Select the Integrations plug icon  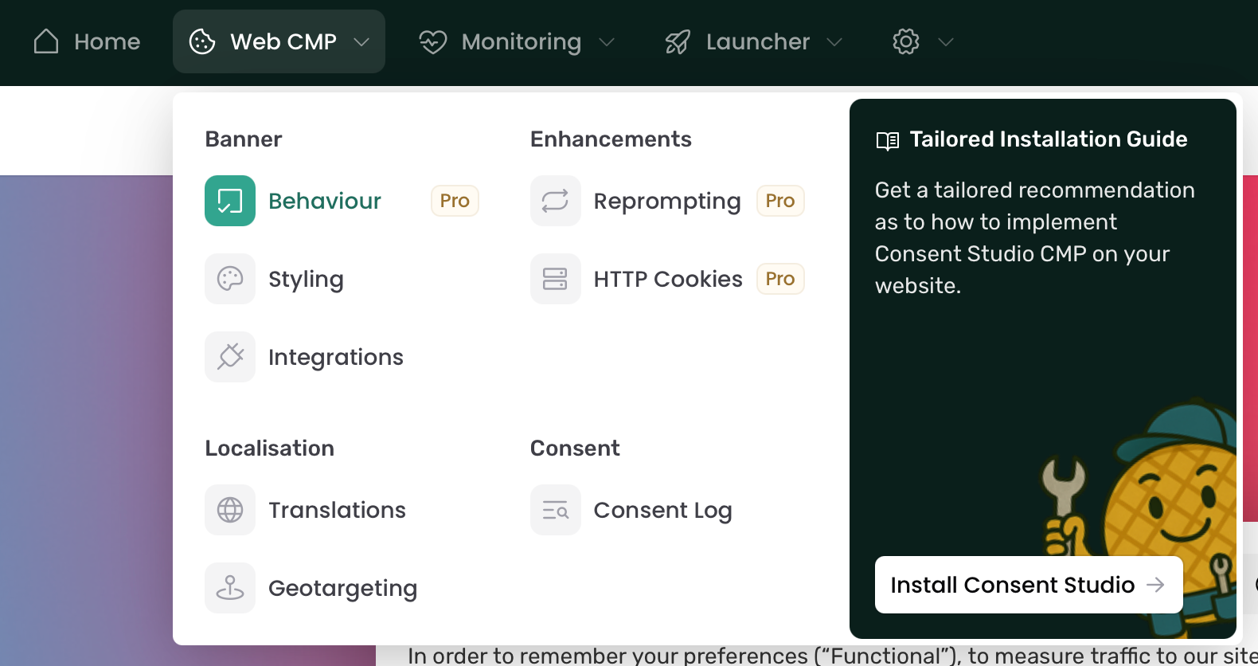[230, 357]
